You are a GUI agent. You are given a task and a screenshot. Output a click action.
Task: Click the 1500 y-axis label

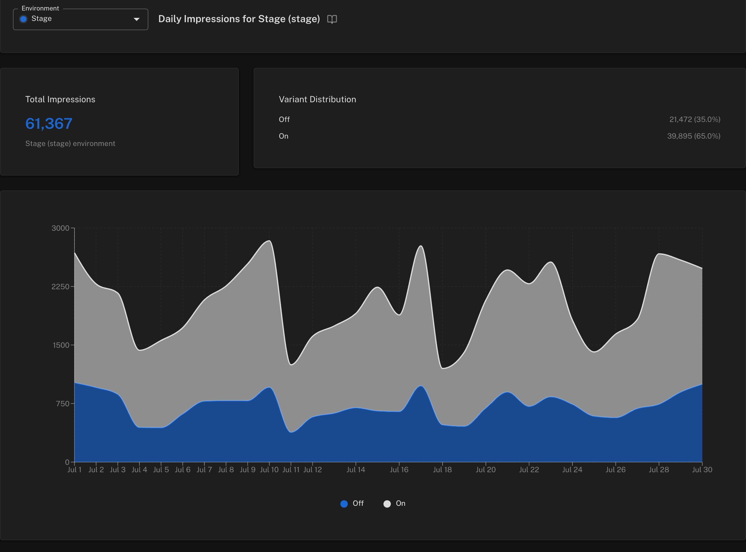click(x=61, y=345)
